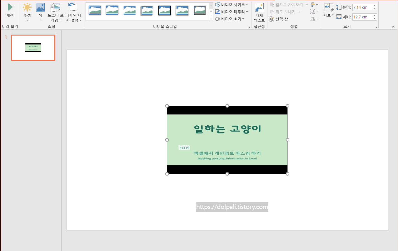Viewport: 398px width, 251px height.
Task: Decrease height with the down spinner
Action: (375, 9)
